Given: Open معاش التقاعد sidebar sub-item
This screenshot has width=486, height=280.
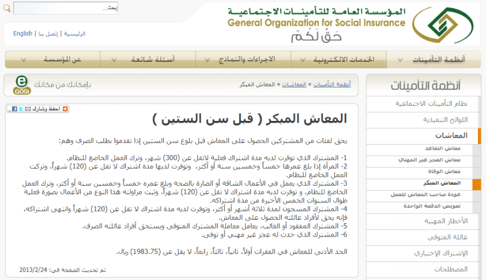Looking at the screenshot, I should [444, 148].
